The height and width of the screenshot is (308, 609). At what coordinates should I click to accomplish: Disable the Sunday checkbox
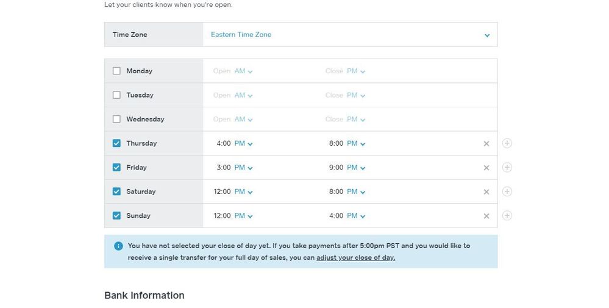click(x=116, y=215)
